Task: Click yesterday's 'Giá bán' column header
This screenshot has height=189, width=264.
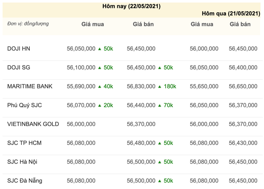Action: tap(240, 24)
